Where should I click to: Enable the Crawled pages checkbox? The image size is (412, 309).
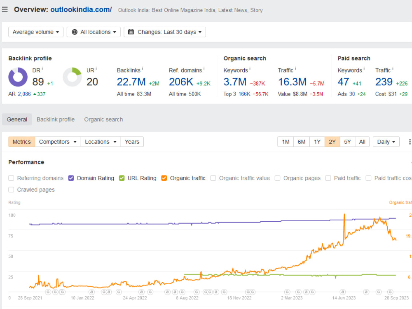click(11, 190)
